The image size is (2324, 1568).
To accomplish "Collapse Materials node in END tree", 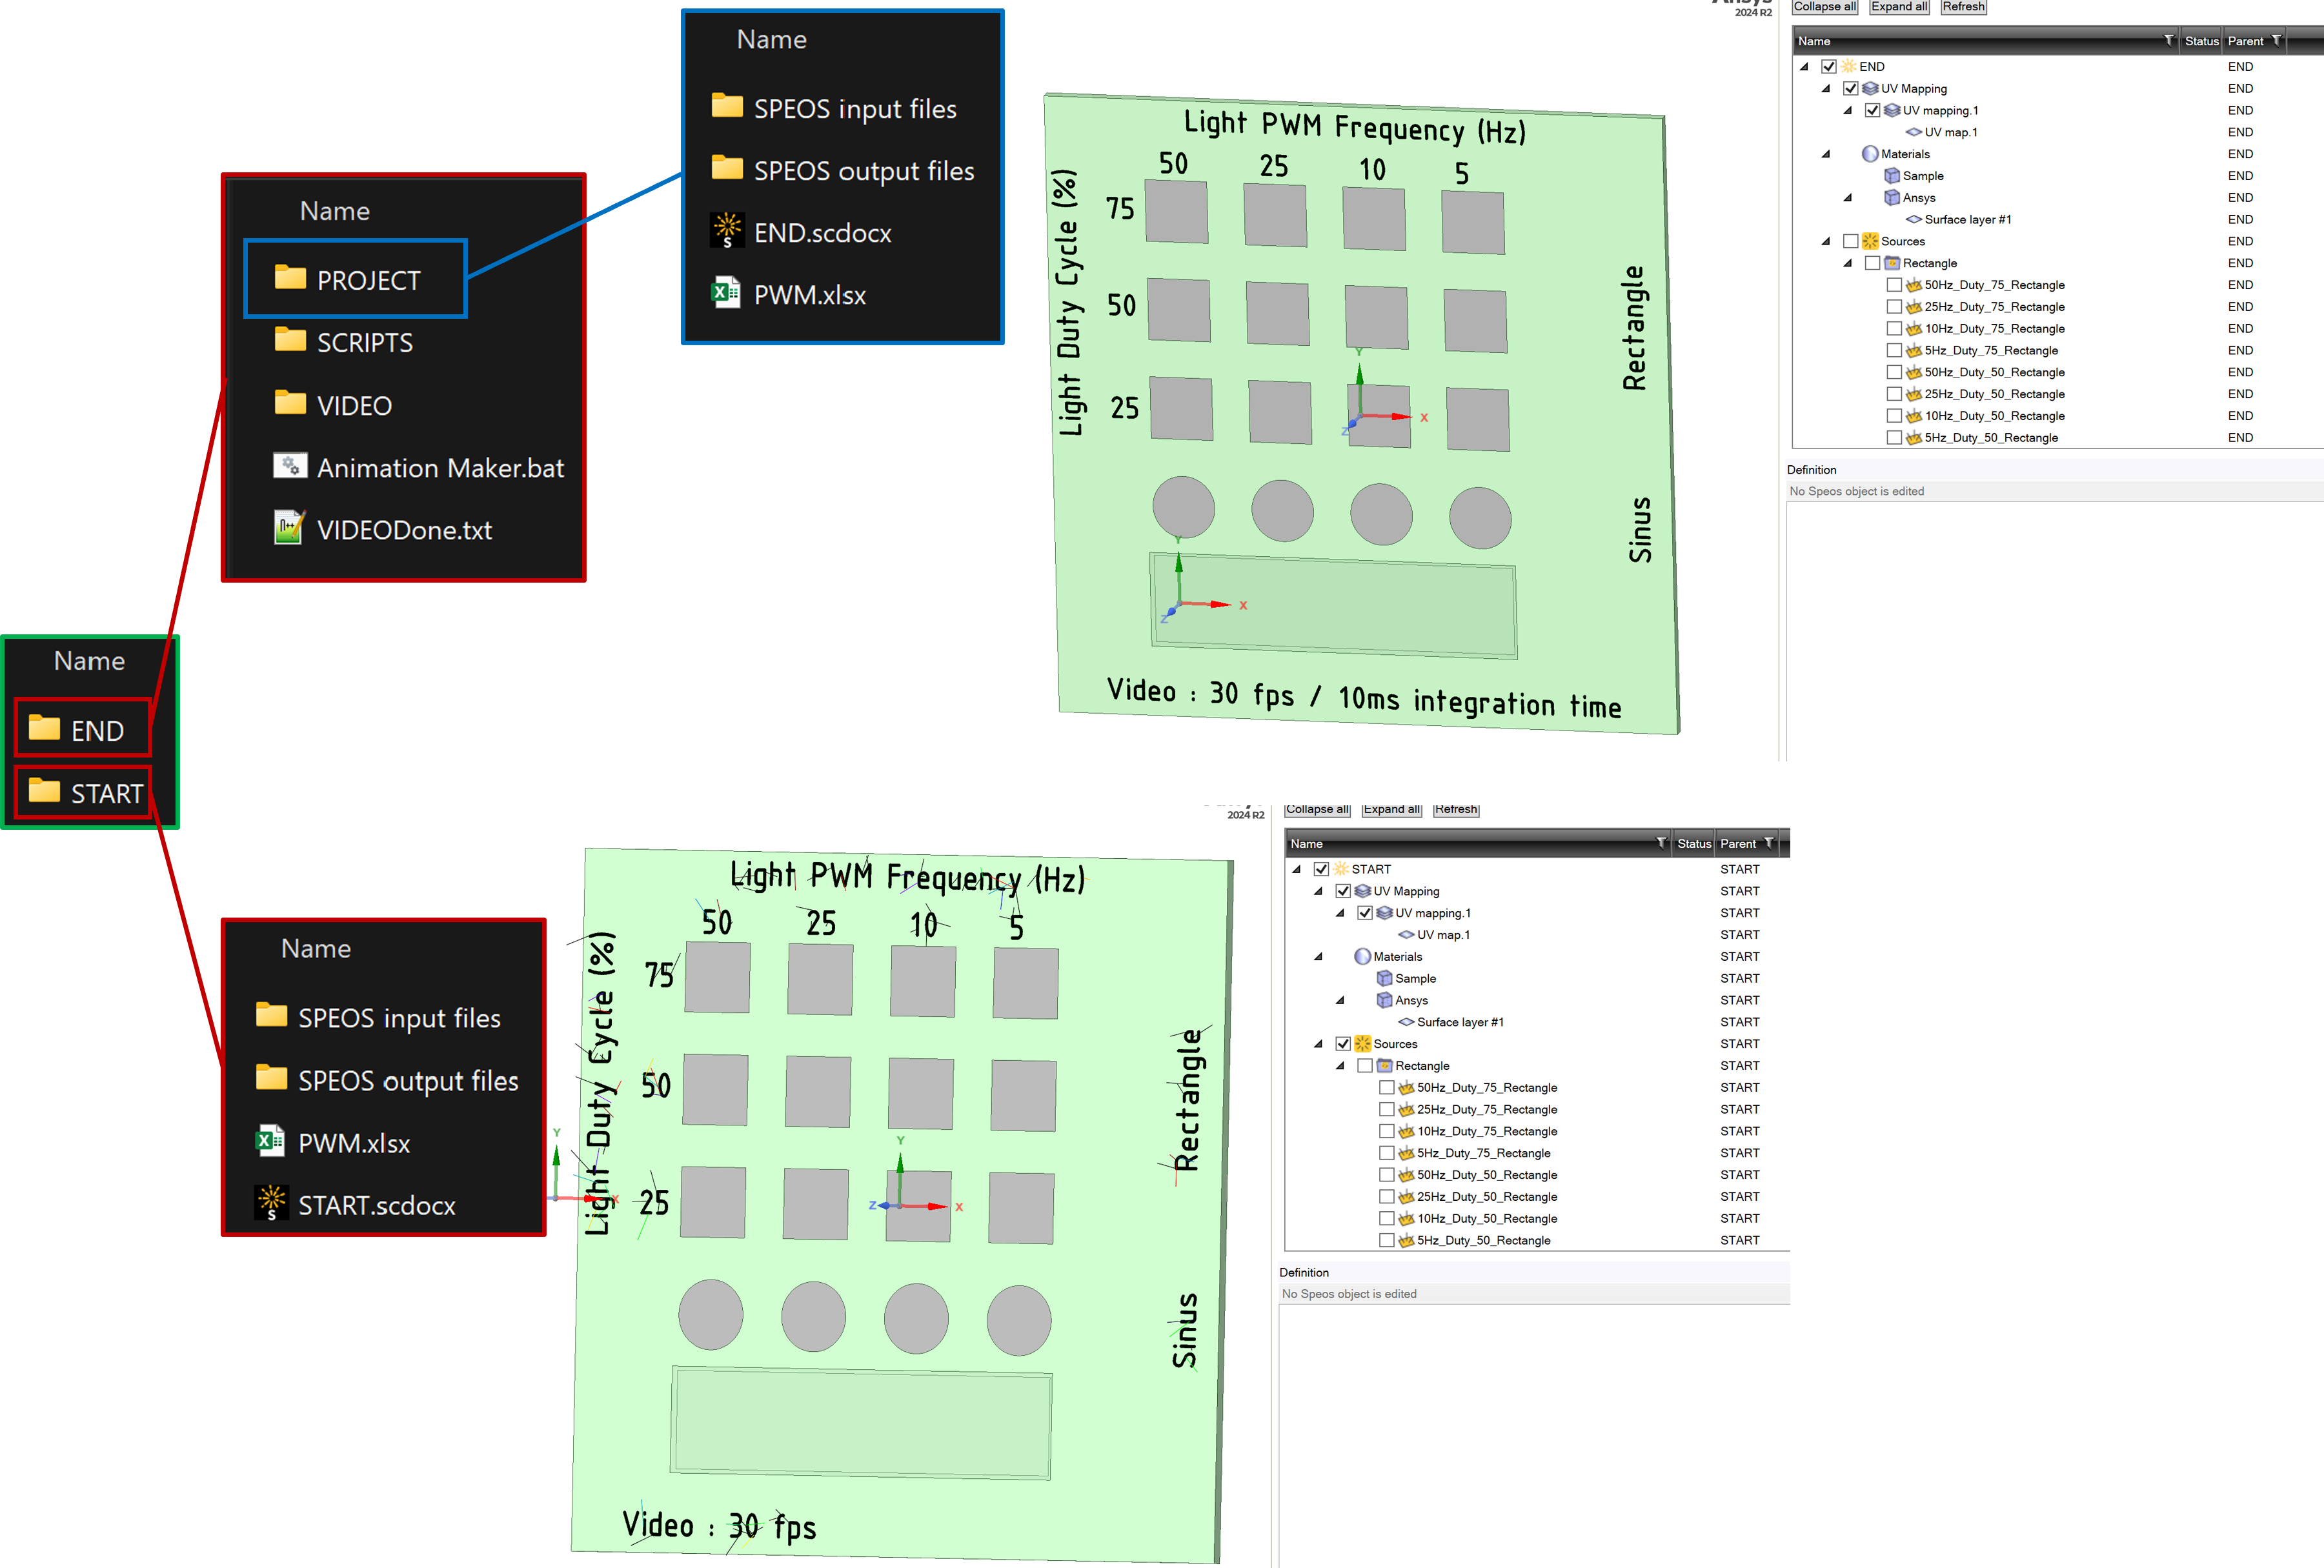I will [x=1827, y=154].
